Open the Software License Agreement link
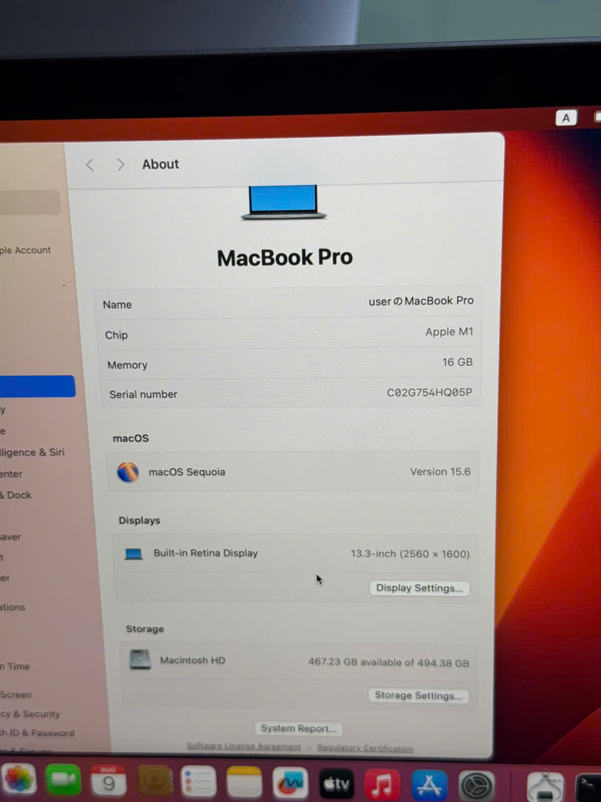 tap(244, 746)
